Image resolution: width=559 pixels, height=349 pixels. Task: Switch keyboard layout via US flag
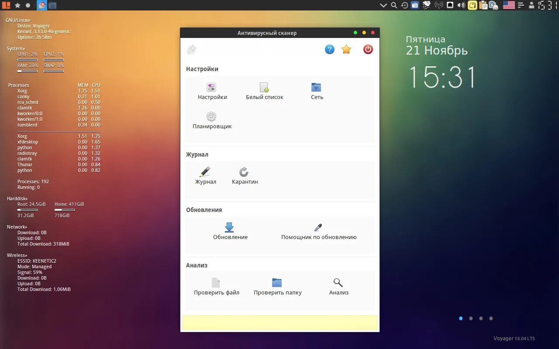pyautogui.click(x=509, y=5)
